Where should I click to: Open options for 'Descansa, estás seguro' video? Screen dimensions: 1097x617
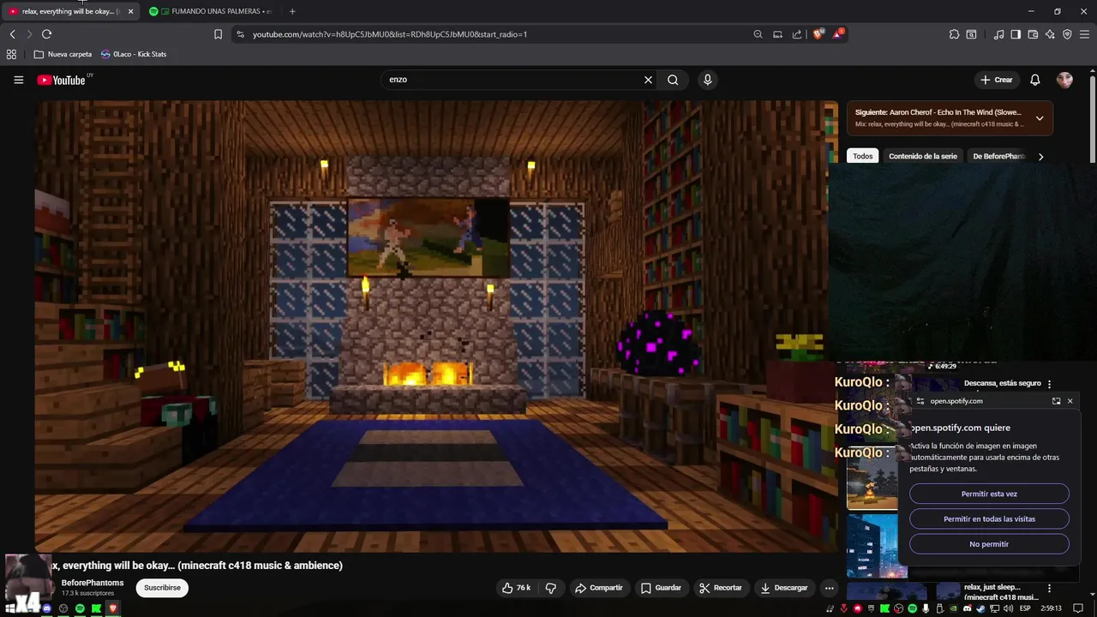[x=1049, y=384]
